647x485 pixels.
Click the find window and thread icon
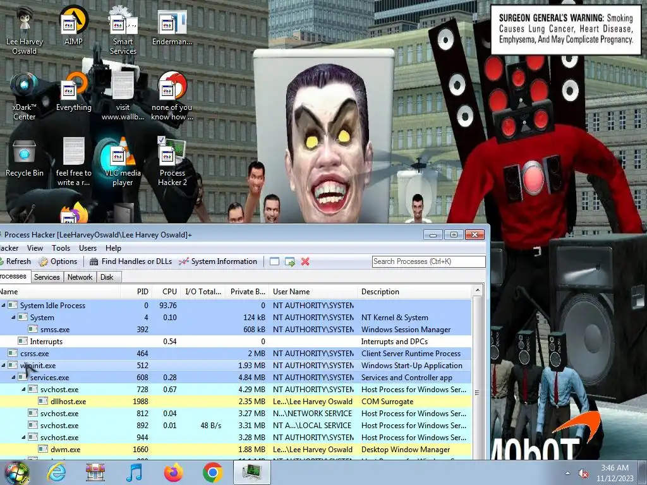tap(289, 261)
